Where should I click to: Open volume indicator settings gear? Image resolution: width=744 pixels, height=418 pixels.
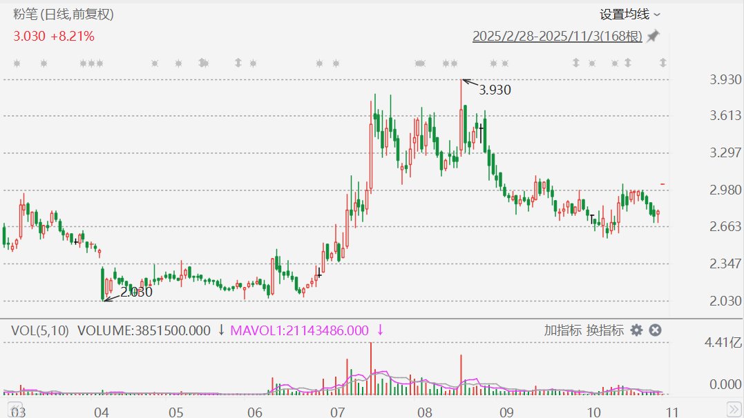pos(636,330)
